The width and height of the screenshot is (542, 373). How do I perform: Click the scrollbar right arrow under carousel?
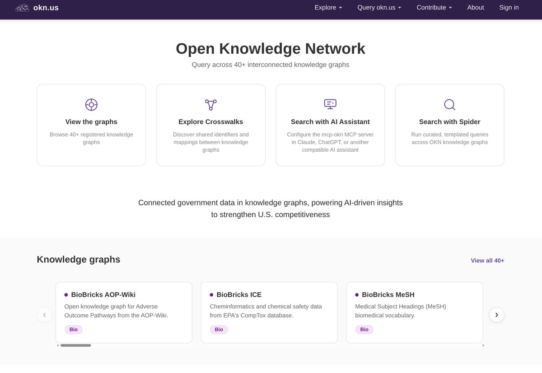[x=483, y=345]
